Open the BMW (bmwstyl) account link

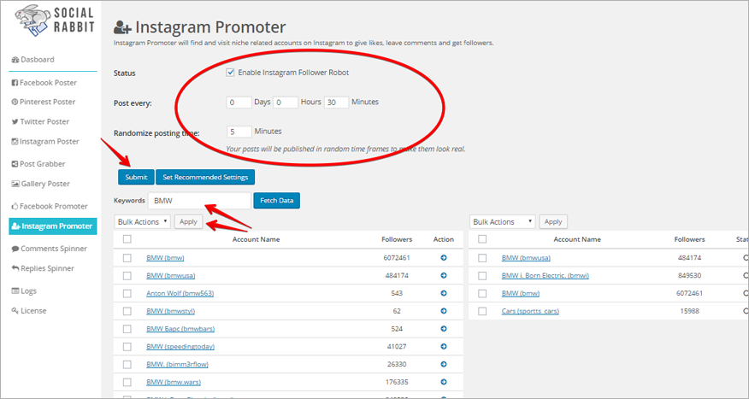pyautogui.click(x=170, y=311)
